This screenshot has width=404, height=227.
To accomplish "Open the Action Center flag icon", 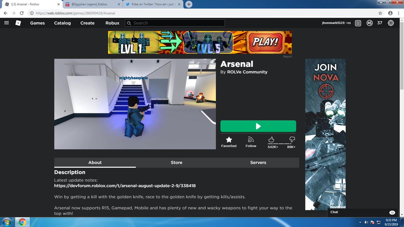I will [x=372, y=222].
